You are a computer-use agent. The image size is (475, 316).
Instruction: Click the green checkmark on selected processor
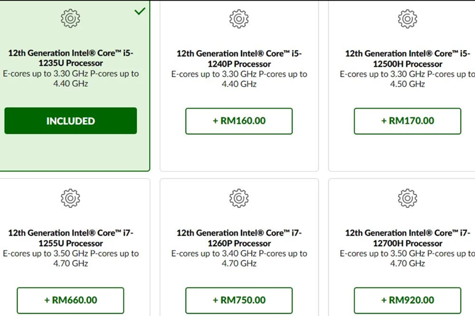click(140, 11)
